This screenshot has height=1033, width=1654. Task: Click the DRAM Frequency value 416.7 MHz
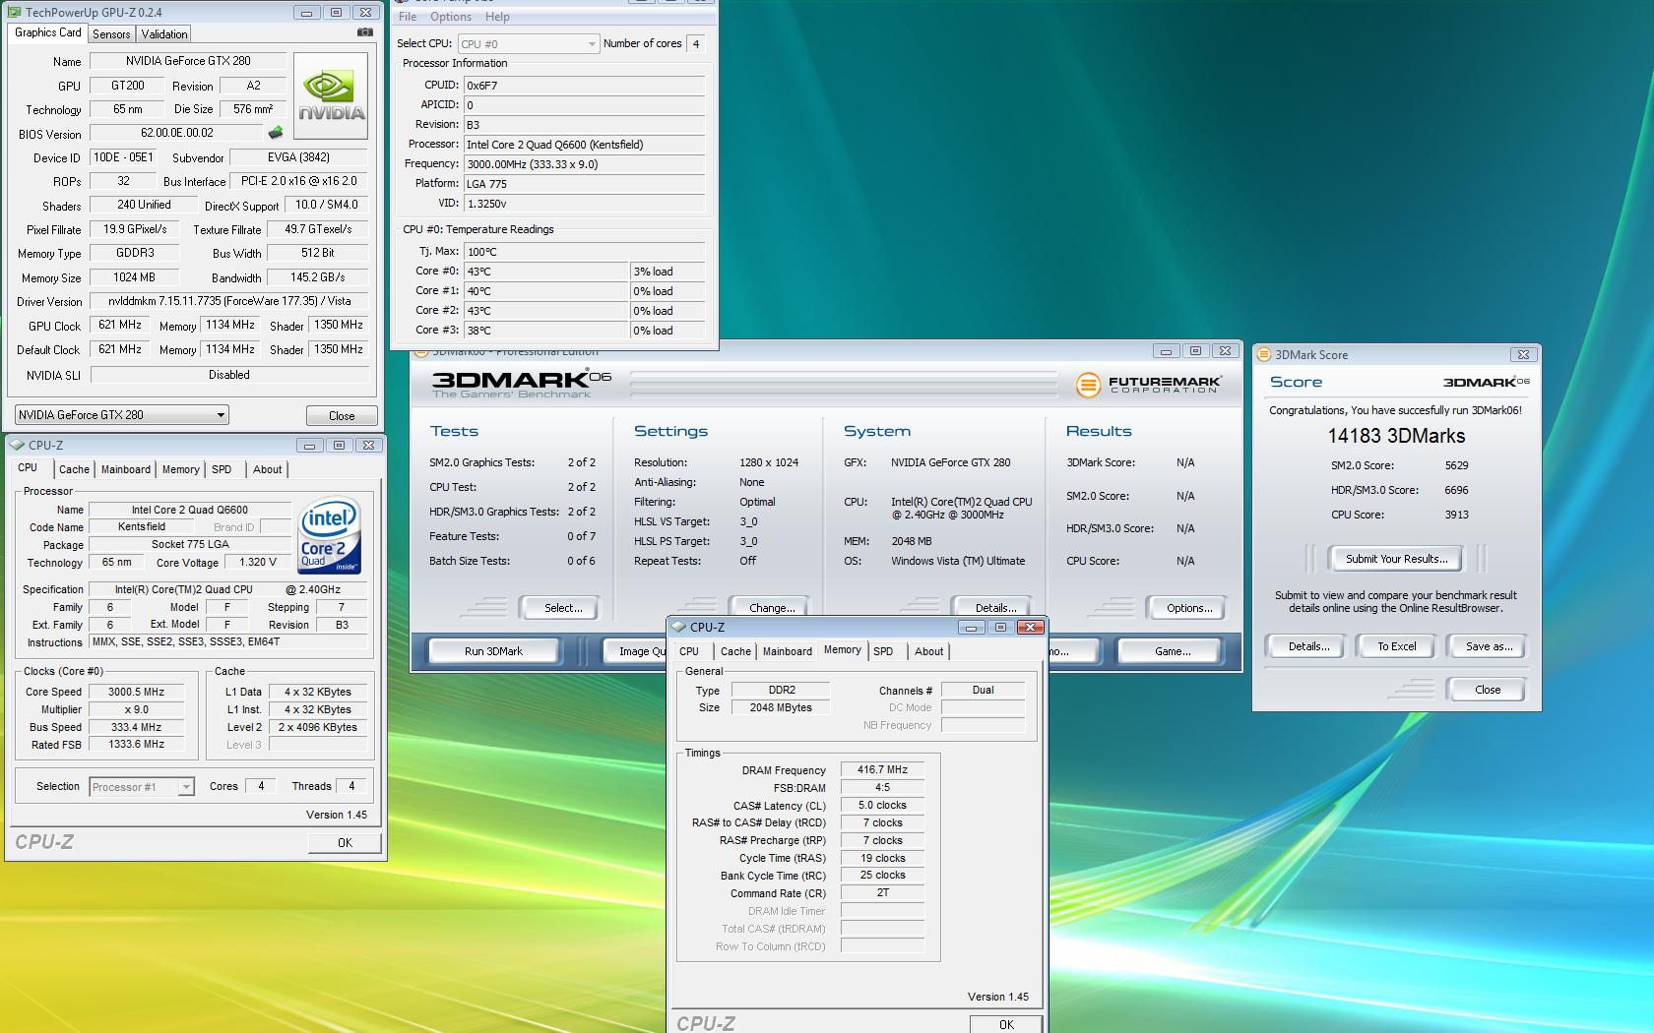coord(882,770)
